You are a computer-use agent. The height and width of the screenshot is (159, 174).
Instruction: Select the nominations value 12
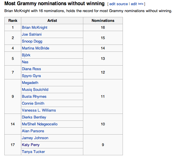click(x=103, y=72)
